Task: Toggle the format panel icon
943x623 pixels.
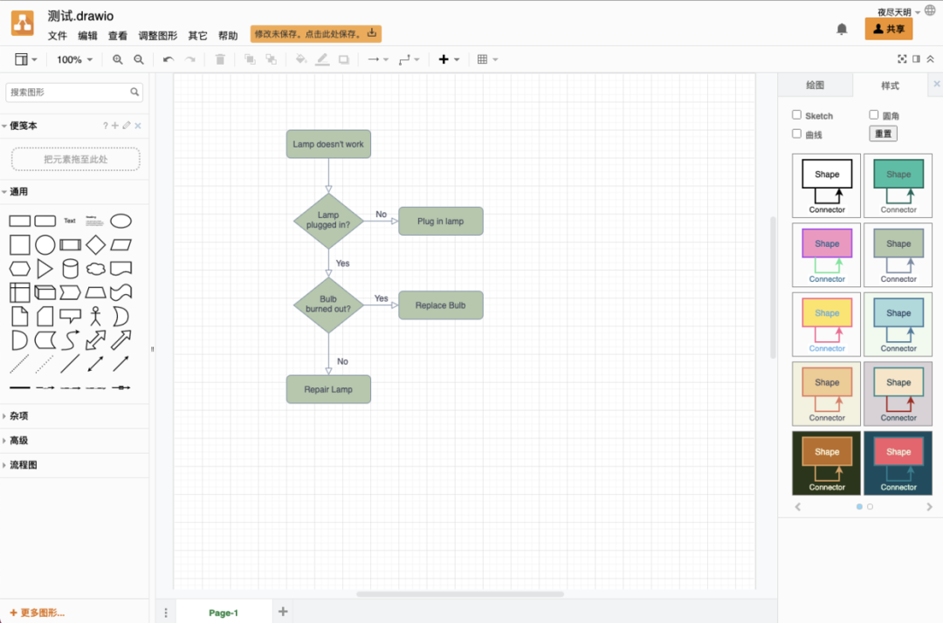Action: pos(917,58)
